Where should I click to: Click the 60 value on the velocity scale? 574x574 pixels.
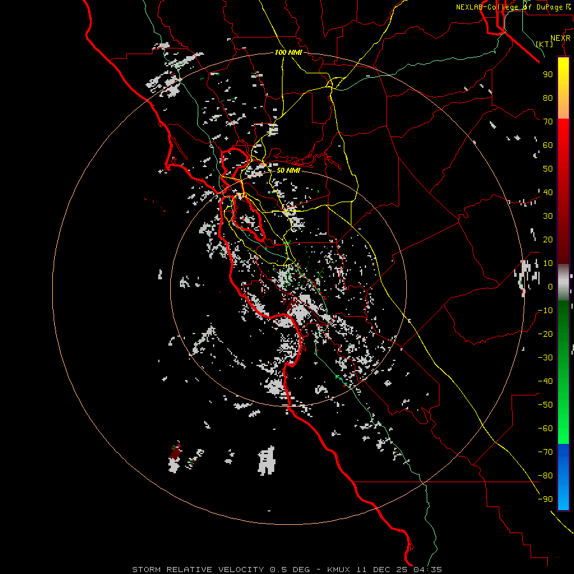[x=548, y=145]
